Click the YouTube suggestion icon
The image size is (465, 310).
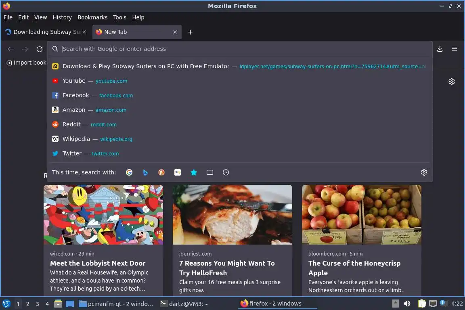55,81
